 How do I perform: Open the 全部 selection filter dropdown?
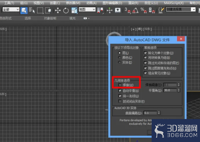coord(11,9)
